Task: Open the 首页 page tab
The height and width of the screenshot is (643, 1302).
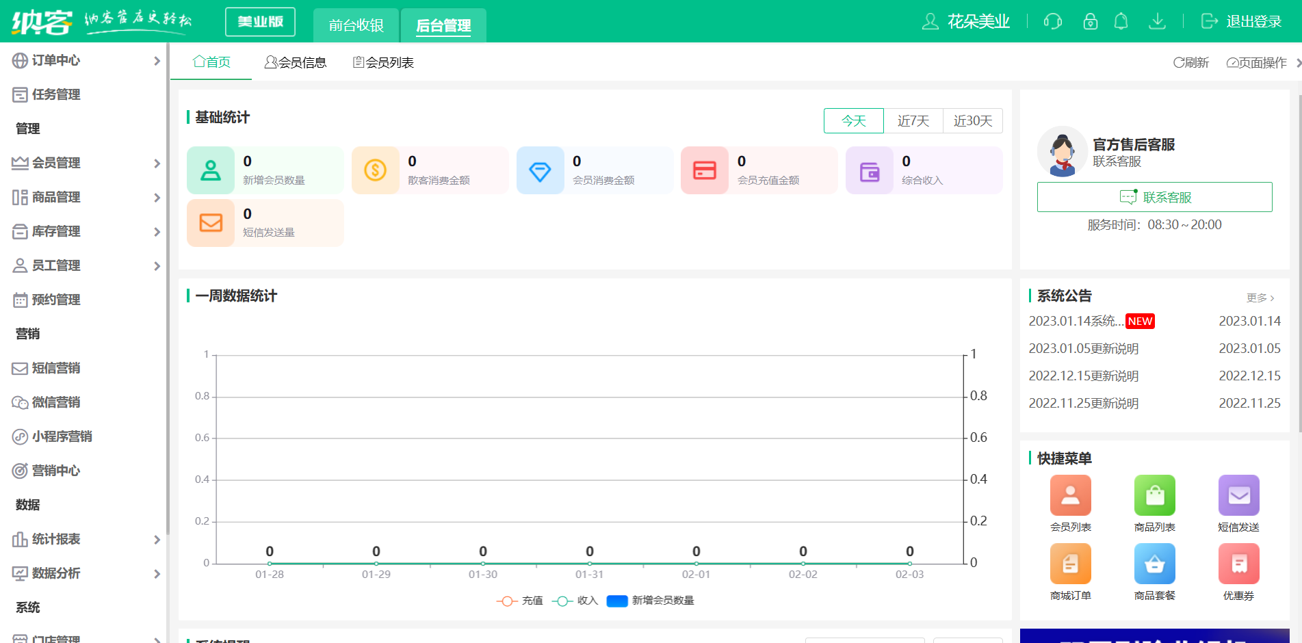Action: coord(211,62)
